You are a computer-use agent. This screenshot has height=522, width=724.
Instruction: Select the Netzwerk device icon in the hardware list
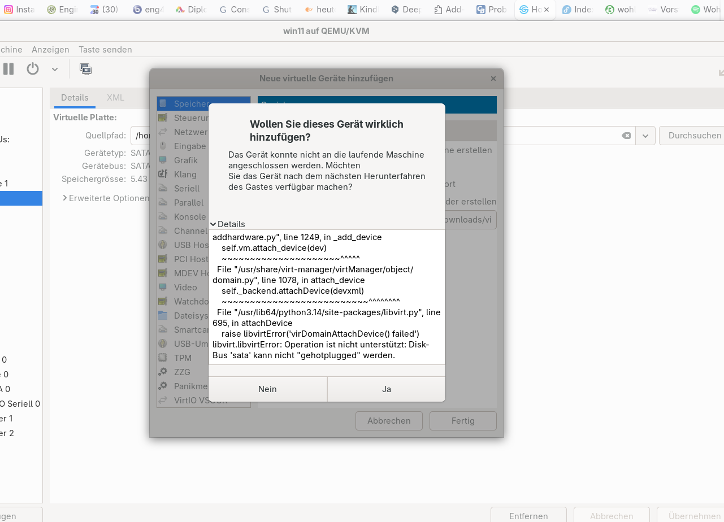point(163,132)
